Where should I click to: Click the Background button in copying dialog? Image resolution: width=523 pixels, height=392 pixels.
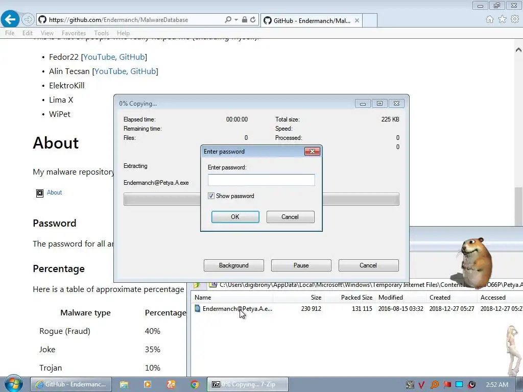click(x=233, y=265)
